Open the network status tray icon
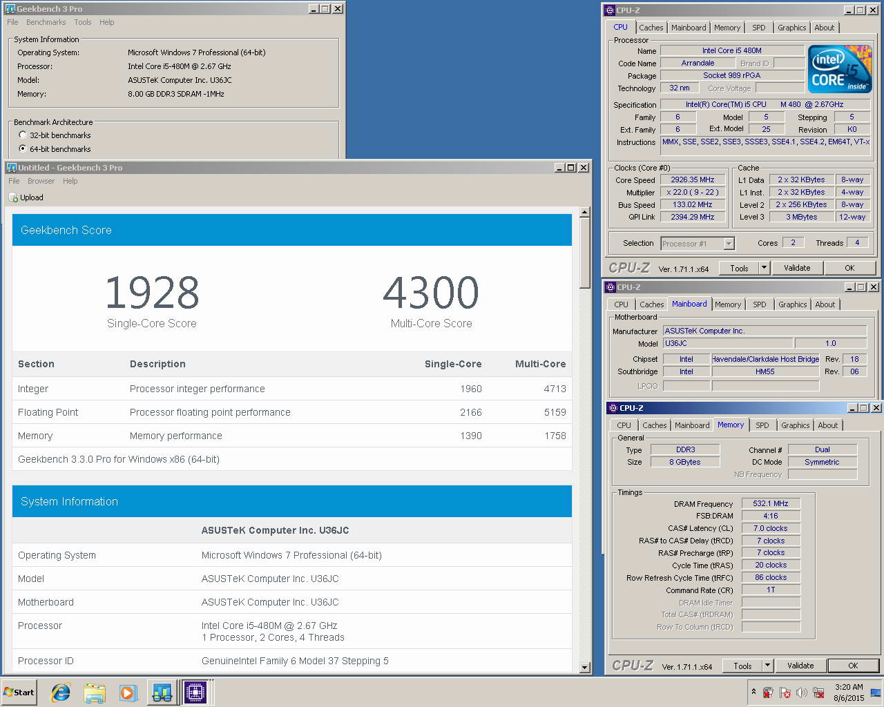The height and width of the screenshot is (707, 884). 818,692
